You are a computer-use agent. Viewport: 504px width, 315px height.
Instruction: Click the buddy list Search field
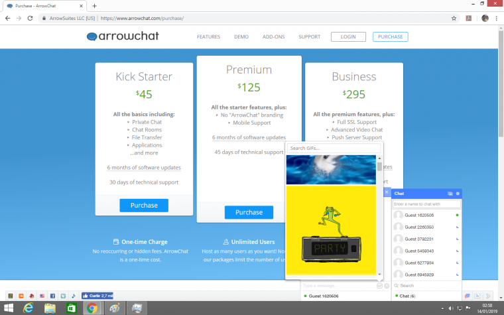[426, 285]
